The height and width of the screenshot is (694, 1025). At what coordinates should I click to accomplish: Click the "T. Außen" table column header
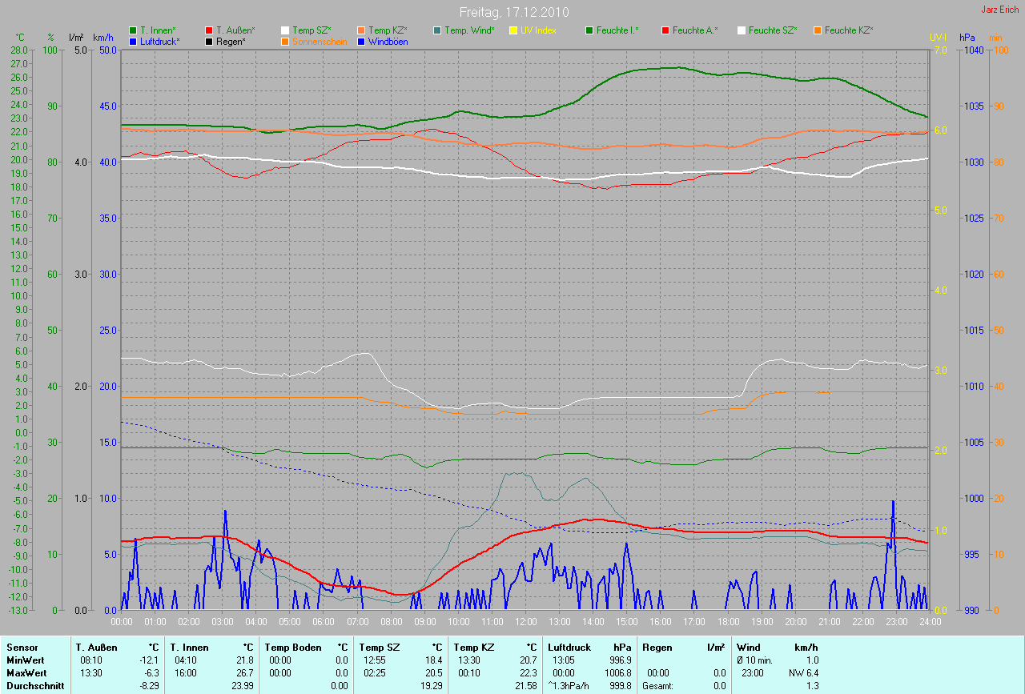(x=96, y=647)
